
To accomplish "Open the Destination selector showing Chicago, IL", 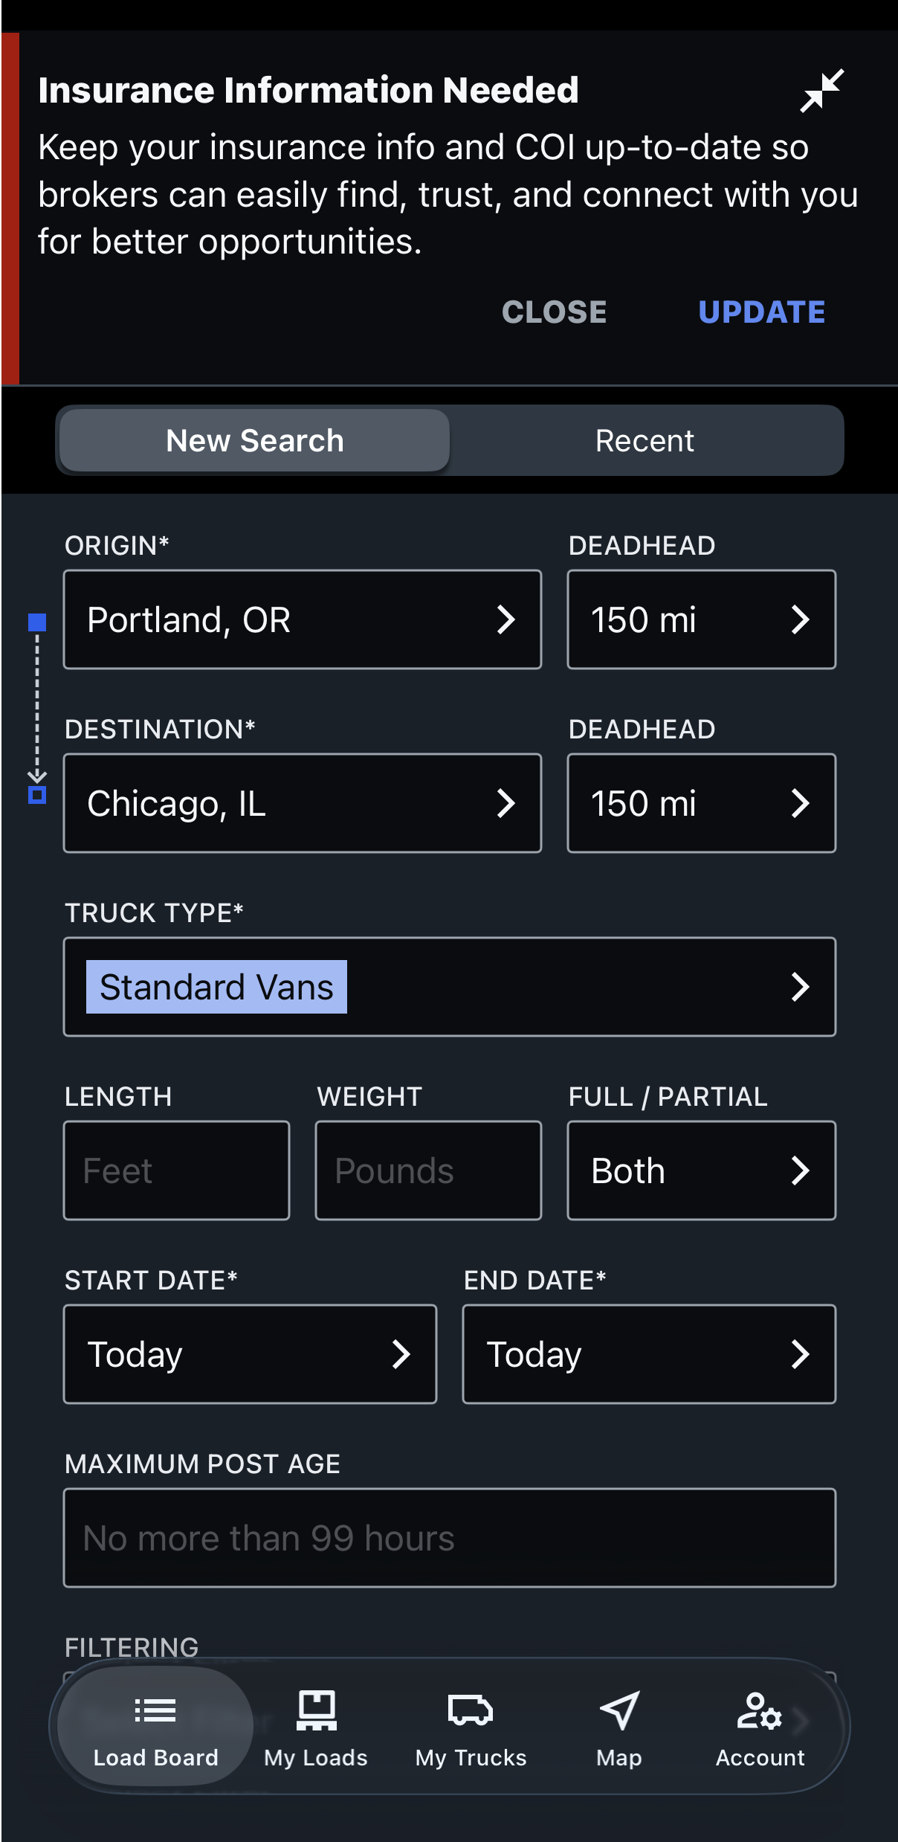I will [302, 803].
